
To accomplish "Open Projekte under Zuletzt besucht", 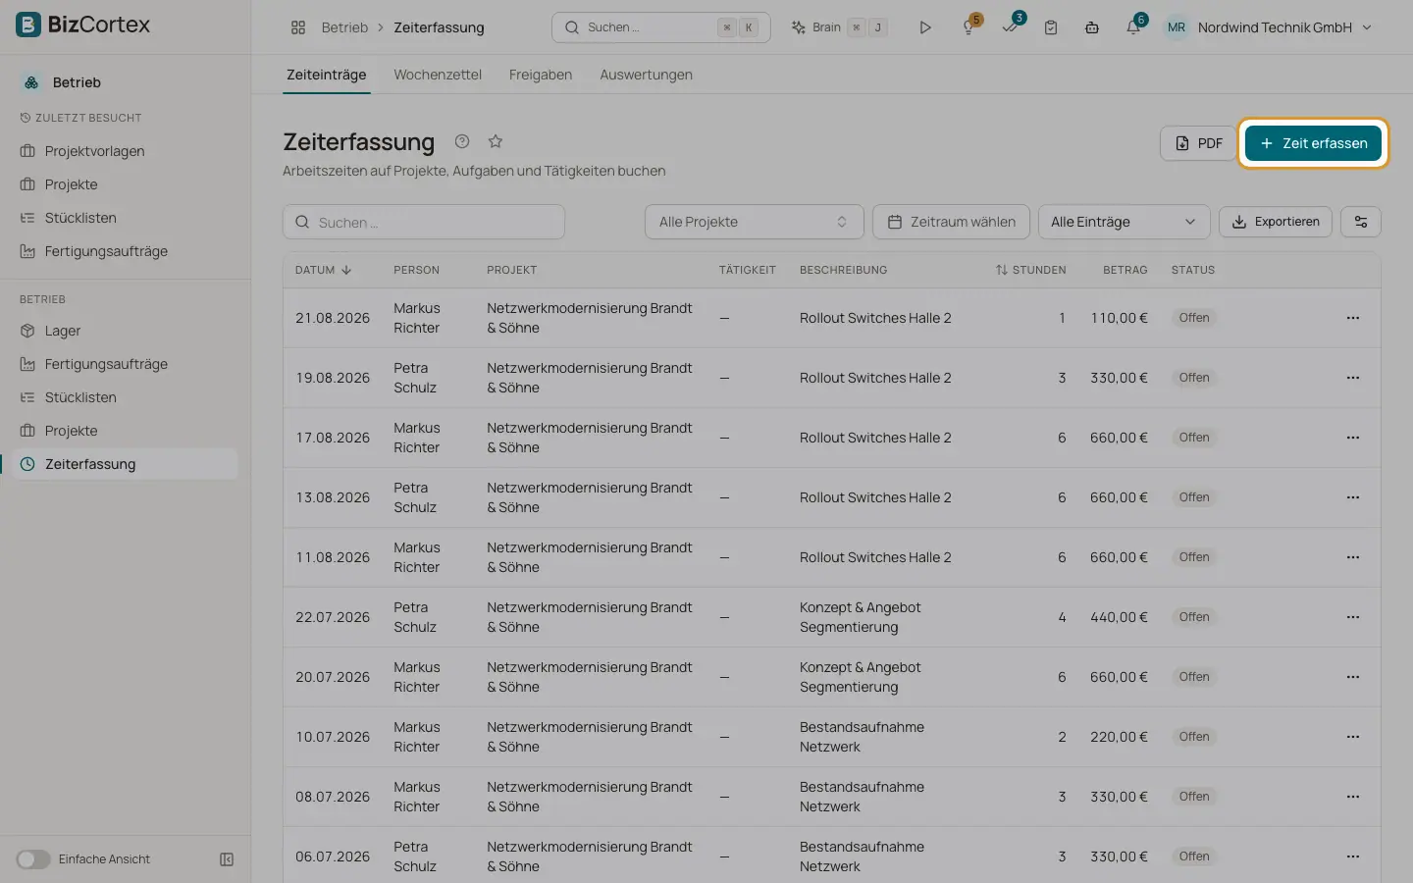I will click(x=71, y=184).
